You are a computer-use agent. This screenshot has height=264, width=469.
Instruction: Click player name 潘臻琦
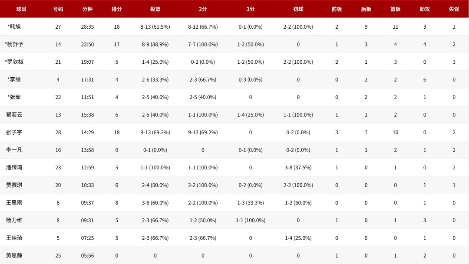(14, 168)
